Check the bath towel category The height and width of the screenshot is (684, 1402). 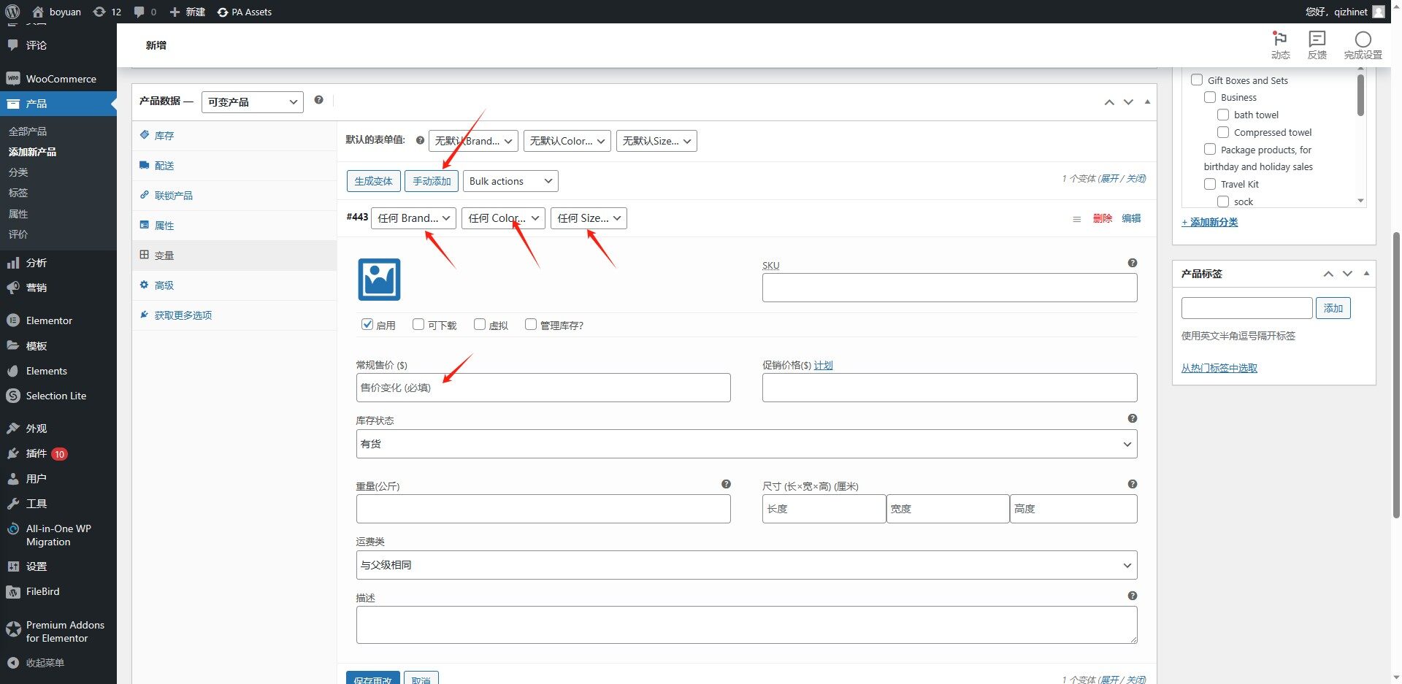point(1223,115)
